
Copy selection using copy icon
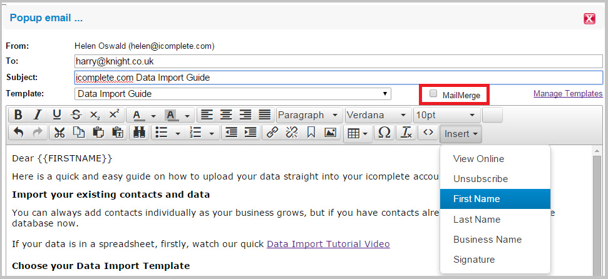79,133
